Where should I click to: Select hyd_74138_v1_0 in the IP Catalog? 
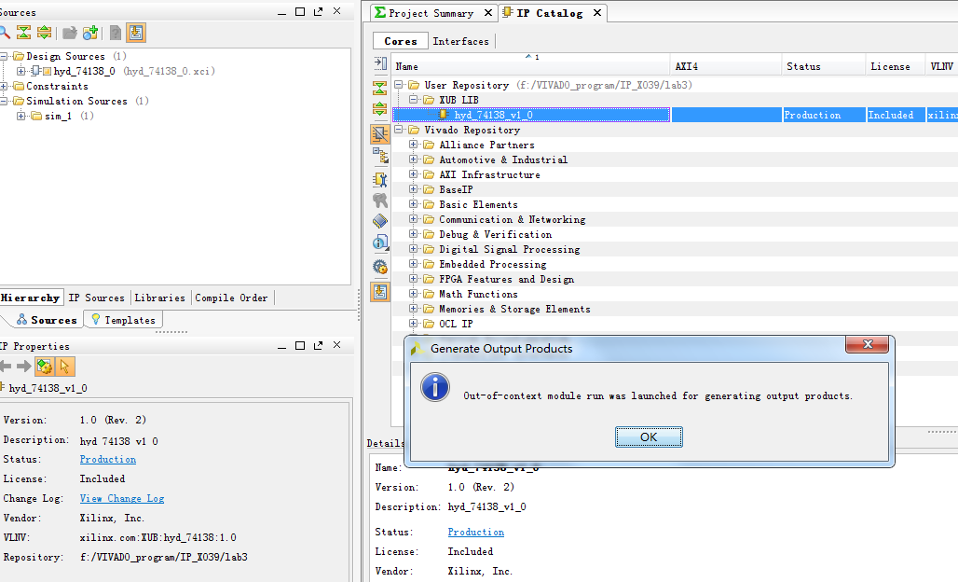pos(493,115)
